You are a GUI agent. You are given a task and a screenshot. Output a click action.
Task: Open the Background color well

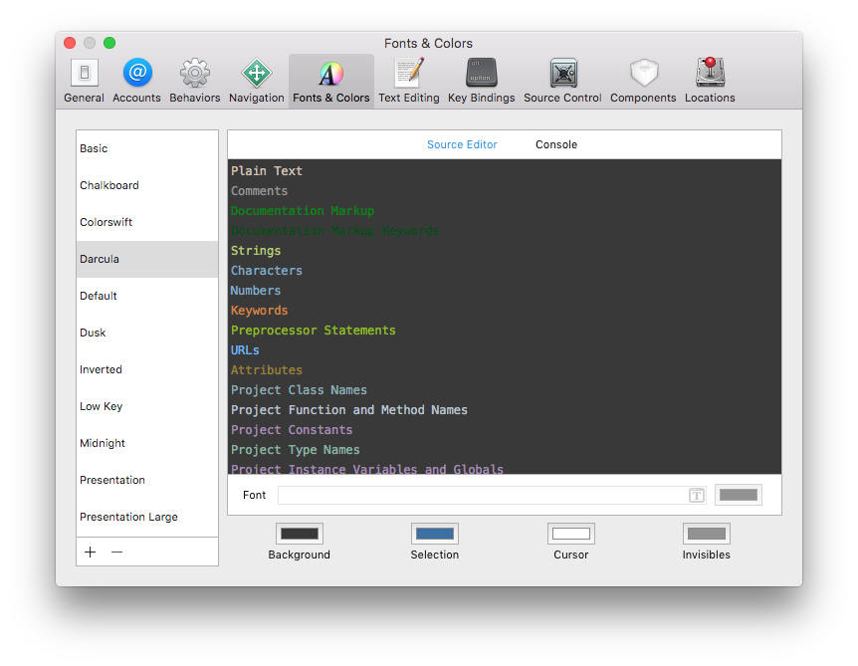(x=299, y=534)
